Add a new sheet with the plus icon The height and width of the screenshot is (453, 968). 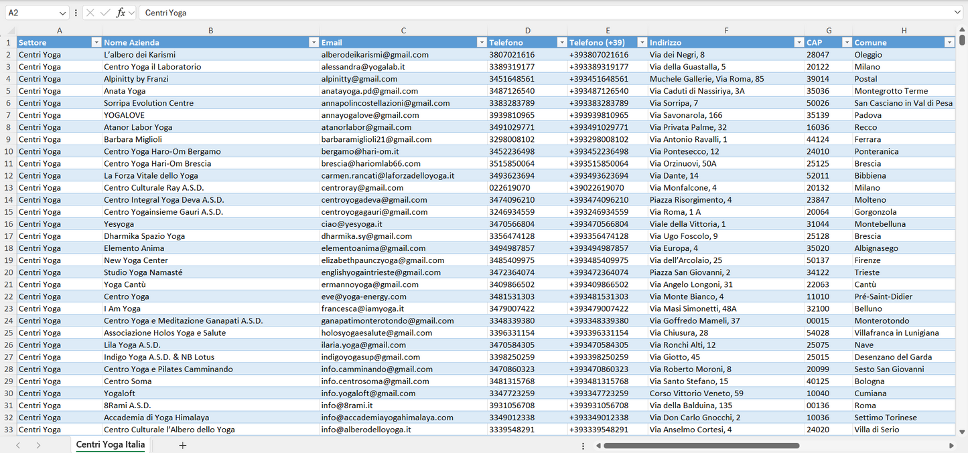pyautogui.click(x=182, y=445)
